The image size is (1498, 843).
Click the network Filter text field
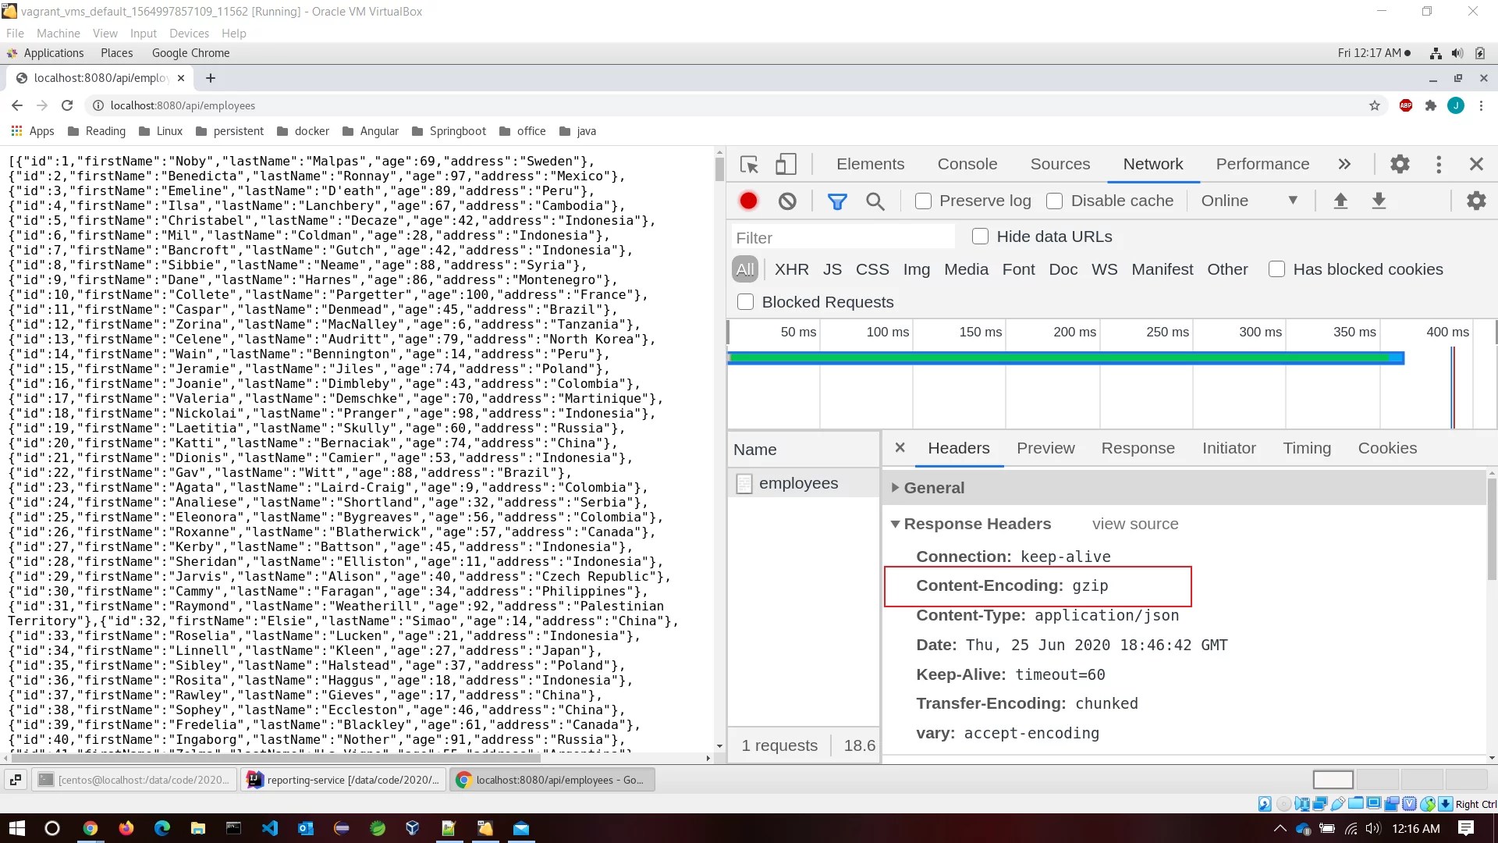point(843,238)
